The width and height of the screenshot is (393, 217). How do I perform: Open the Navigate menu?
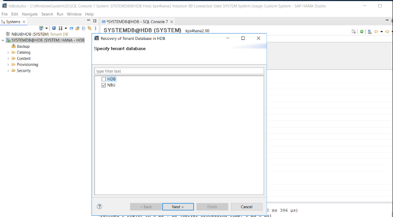click(29, 14)
